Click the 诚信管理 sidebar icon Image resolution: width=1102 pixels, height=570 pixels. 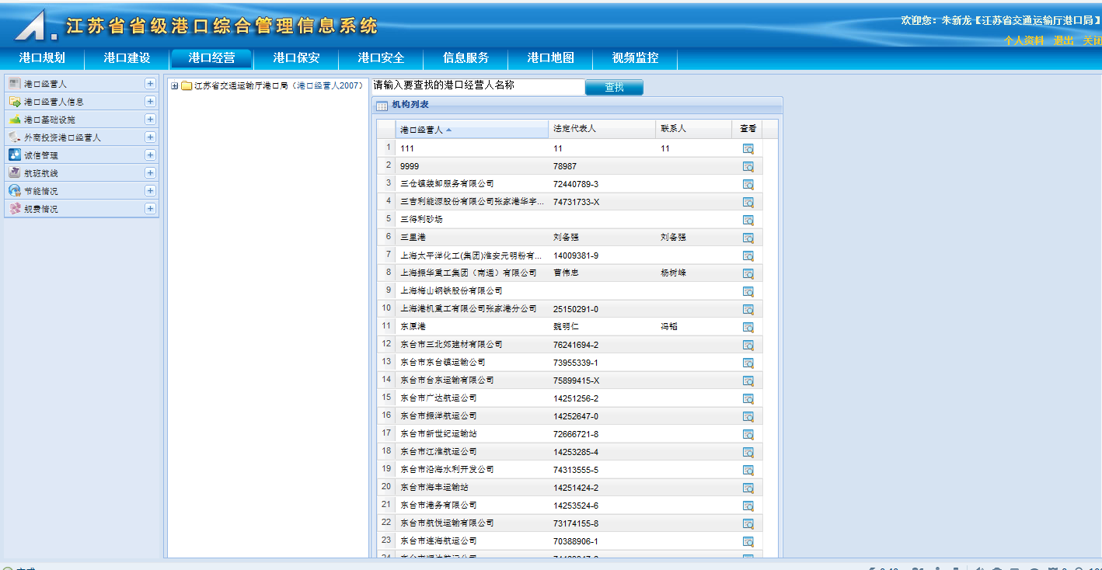15,155
